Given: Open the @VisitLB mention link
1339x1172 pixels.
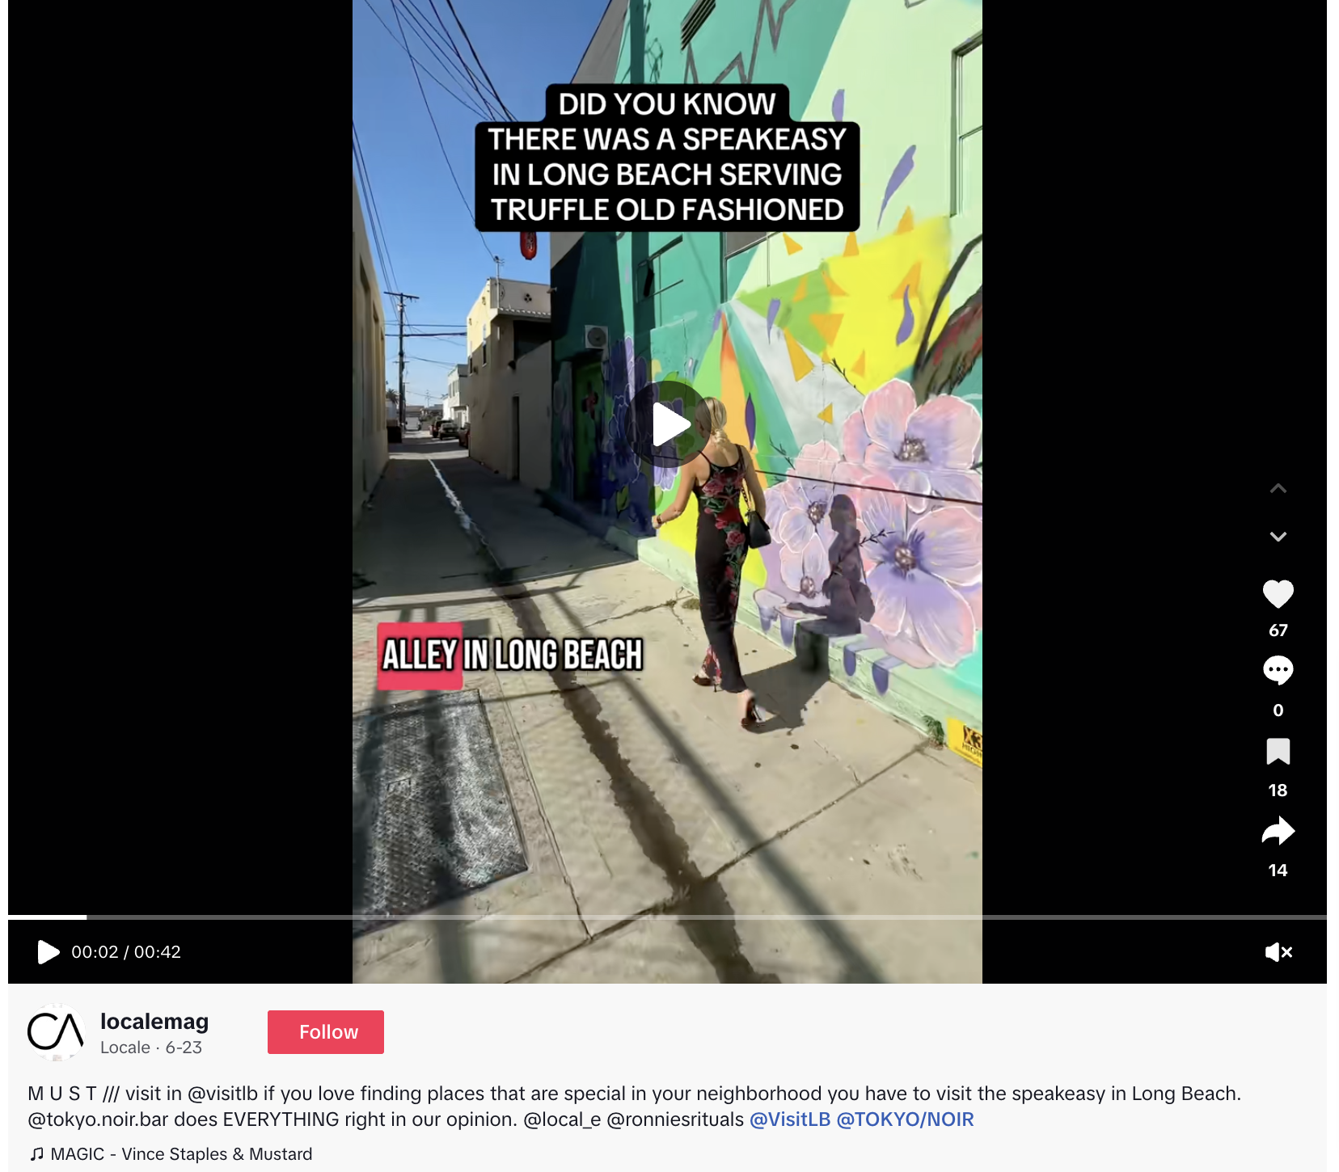Looking at the screenshot, I should point(790,1119).
